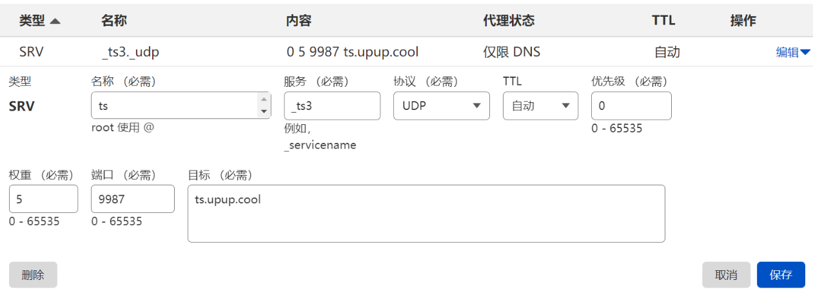
Task: Click into the 名称 input field
Action: point(174,106)
